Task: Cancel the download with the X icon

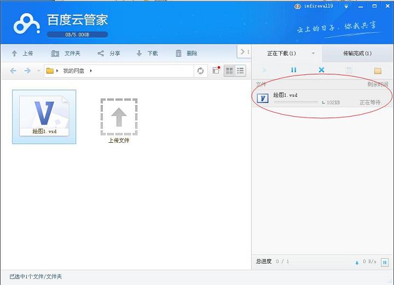Action: [x=321, y=71]
